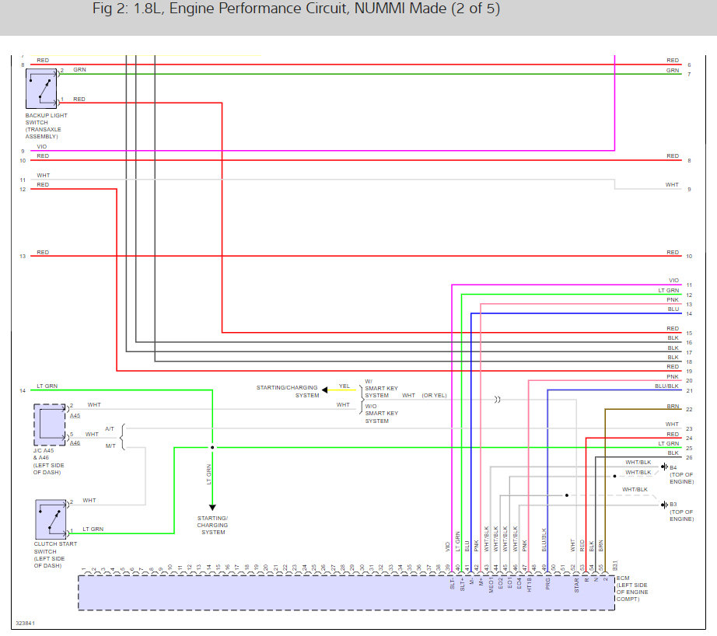This screenshot has width=717, height=636.
Task: Click the 'STARTING/ CHARGING SYSTEM' label below the down arrow
Action: 212,525
